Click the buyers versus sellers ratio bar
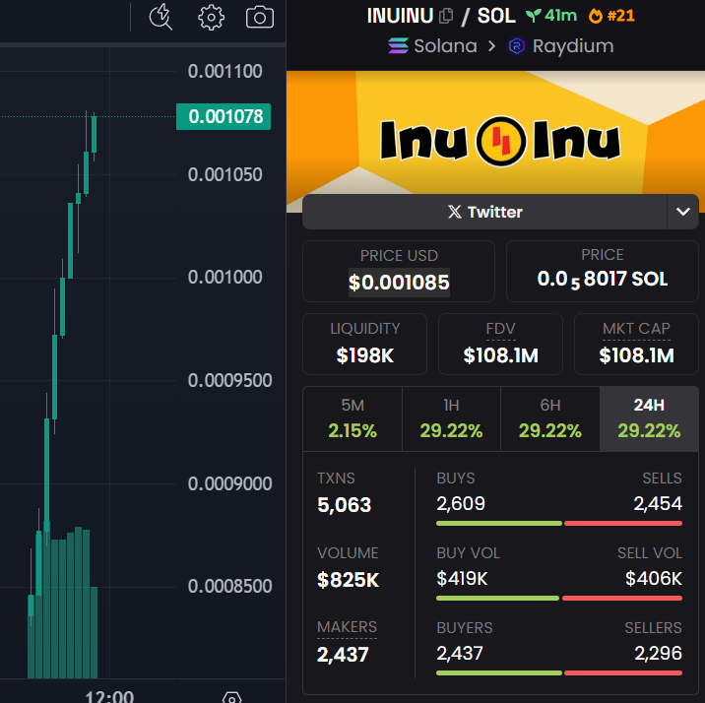705x703 pixels. point(559,672)
